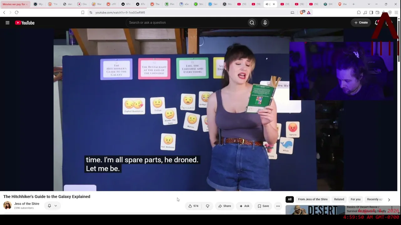The height and width of the screenshot is (225, 401).
Task: Open the Brave Wallet icon
Action: (378, 12)
